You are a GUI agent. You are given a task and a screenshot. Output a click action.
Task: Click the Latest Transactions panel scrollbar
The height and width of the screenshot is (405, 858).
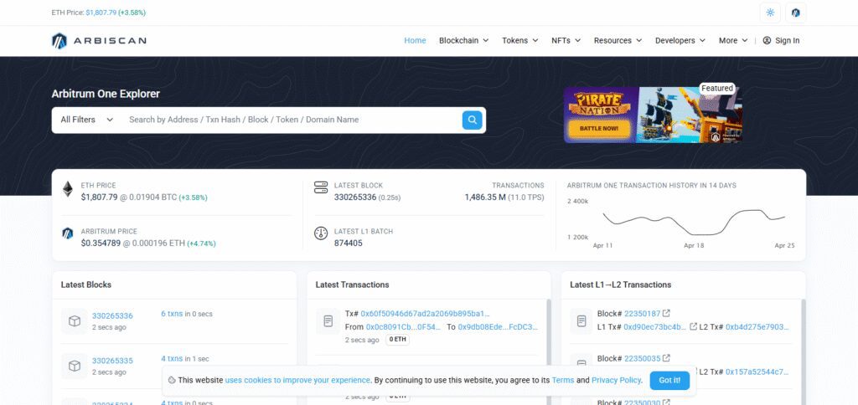[548, 352]
